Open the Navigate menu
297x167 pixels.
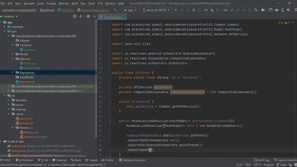(x=29, y=3)
